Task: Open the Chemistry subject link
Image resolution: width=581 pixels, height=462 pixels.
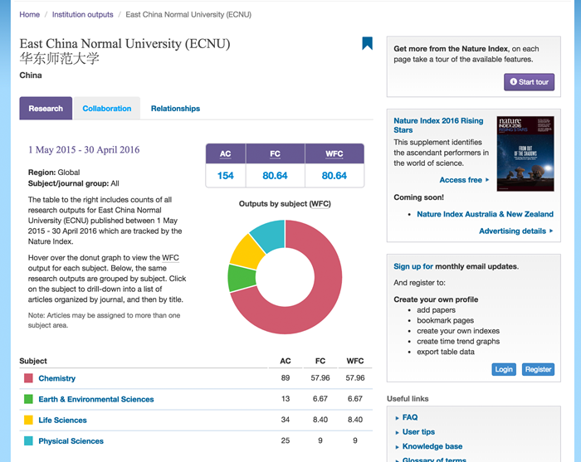Action: [x=56, y=378]
